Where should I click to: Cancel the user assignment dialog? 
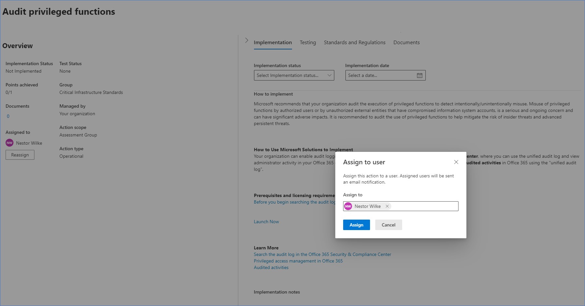pos(388,225)
